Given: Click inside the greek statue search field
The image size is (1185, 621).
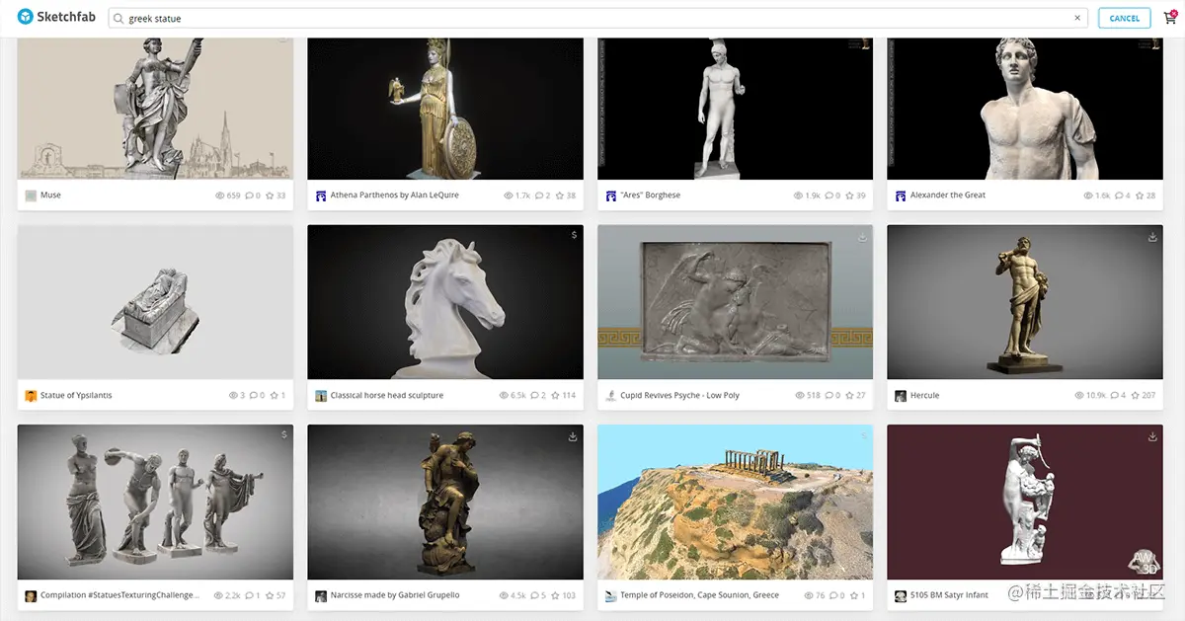Looking at the screenshot, I should point(395,17).
